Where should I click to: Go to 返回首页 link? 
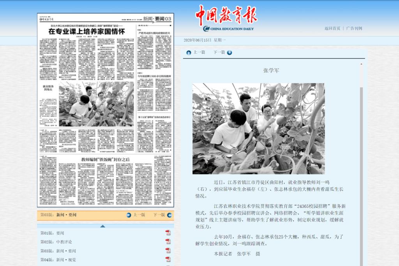332,28
